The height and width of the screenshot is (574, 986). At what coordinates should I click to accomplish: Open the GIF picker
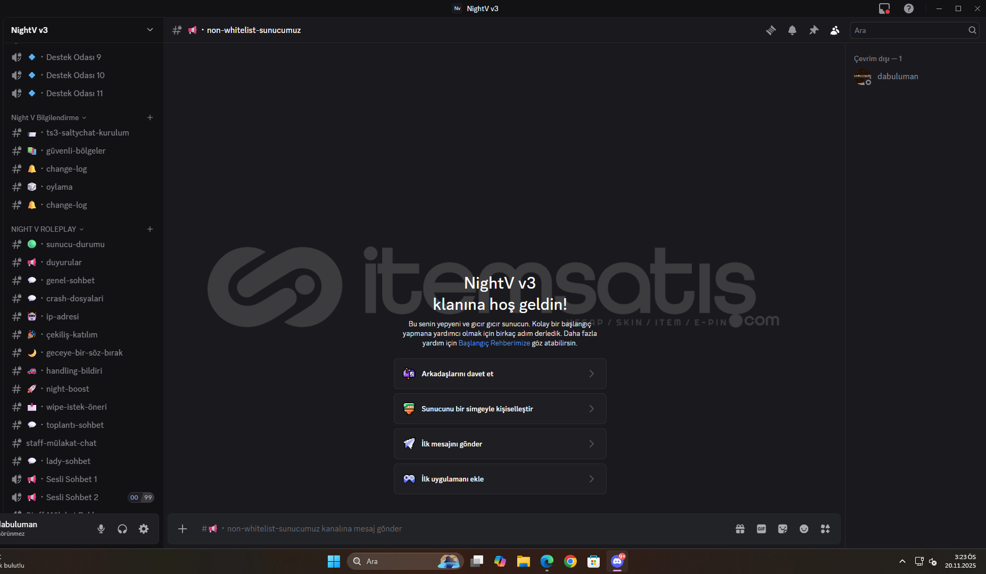[x=761, y=529]
